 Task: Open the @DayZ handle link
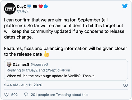pos(23,11)
